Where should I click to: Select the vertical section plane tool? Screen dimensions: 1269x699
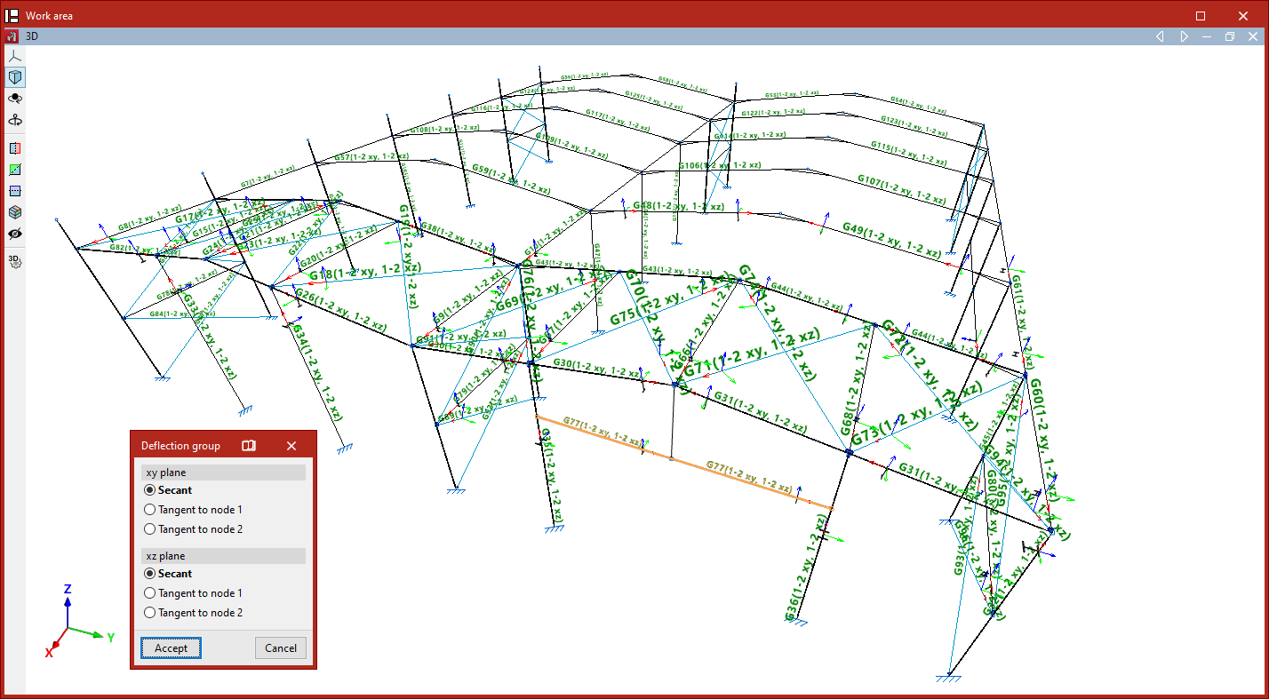click(x=15, y=148)
